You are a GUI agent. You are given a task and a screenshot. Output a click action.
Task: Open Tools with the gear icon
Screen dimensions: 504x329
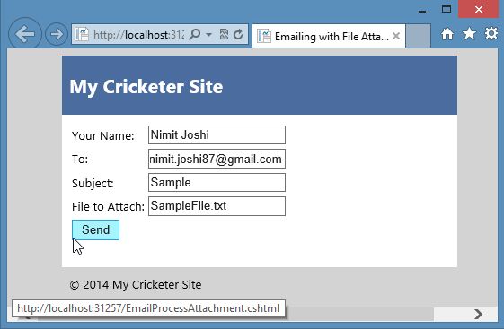click(491, 33)
